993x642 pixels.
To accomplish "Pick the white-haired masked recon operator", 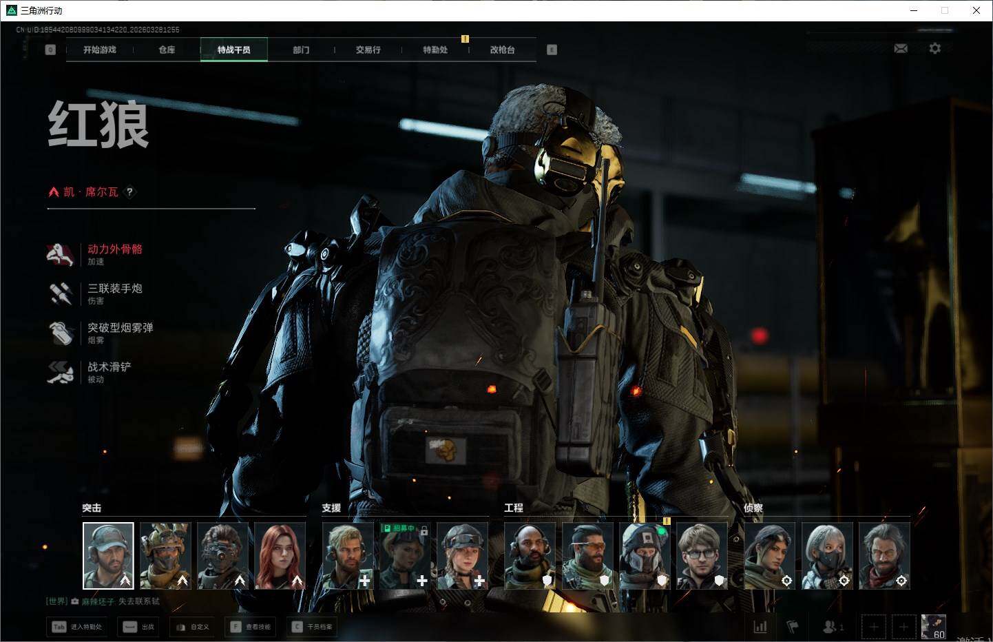I will pos(827,556).
